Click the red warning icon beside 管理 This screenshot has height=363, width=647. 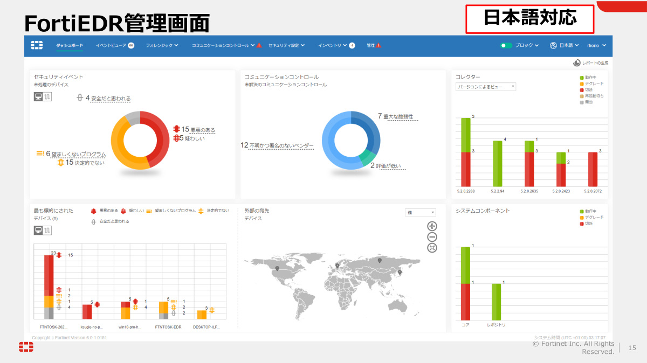(x=378, y=46)
